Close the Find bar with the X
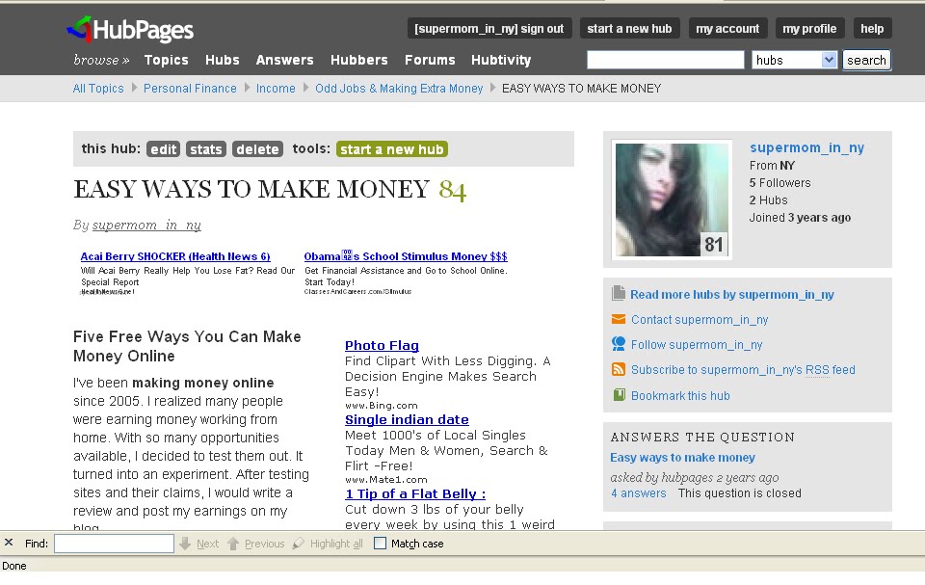The width and height of the screenshot is (925, 585). pos(9,543)
